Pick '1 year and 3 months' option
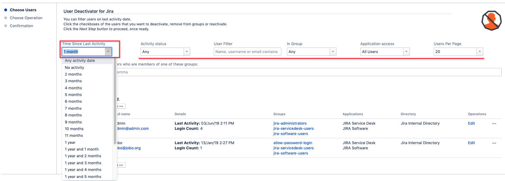Viewport: 505px width, 181px height. coord(87,163)
